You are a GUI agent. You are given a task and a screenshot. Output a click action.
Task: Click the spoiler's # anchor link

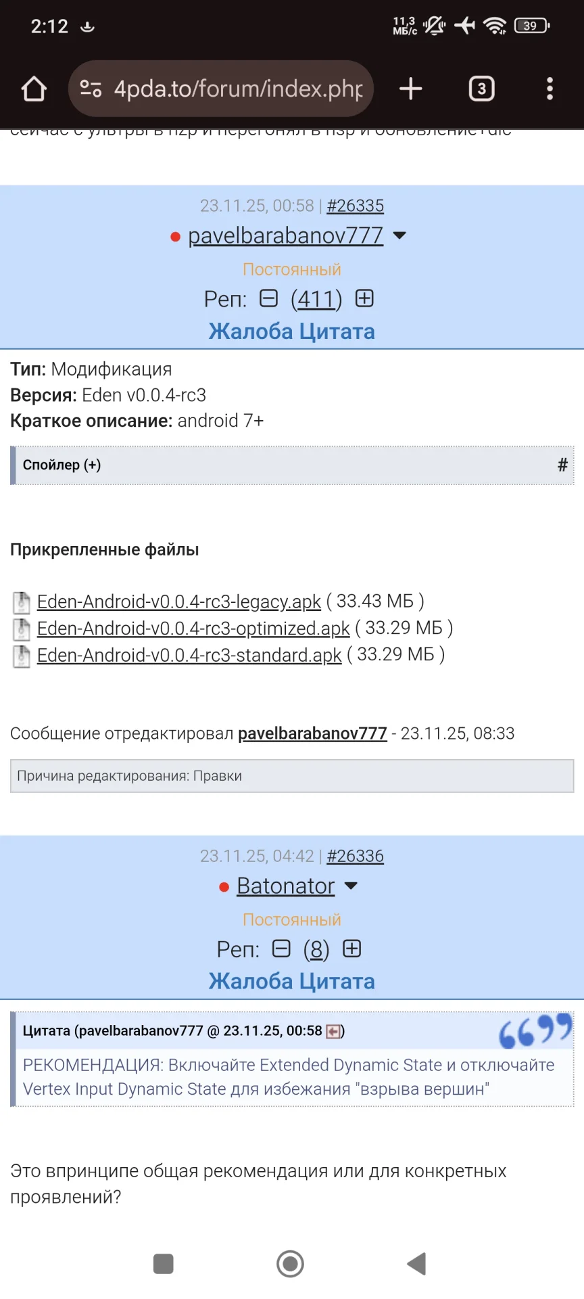[x=562, y=465]
